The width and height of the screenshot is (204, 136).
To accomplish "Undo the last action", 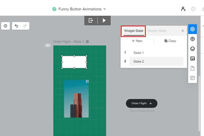I will tap(16, 26).
